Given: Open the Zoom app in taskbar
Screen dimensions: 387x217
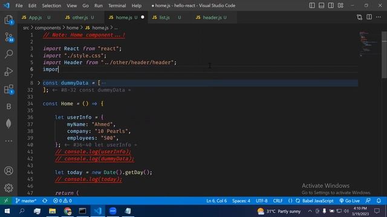Looking at the screenshot, I should point(113,211).
